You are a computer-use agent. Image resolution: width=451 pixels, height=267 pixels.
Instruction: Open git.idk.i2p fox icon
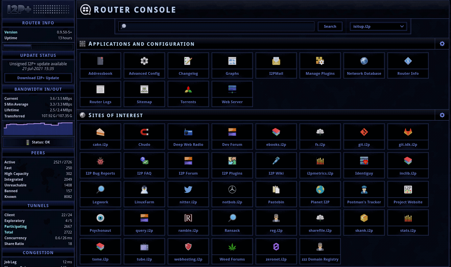tap(408, 132)
